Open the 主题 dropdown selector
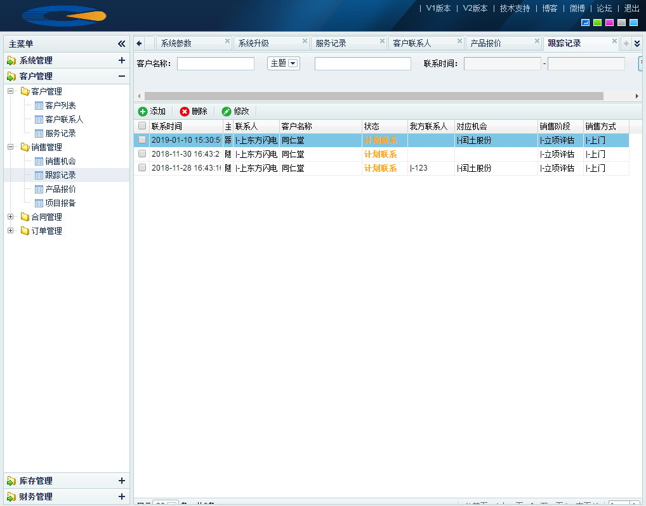 [x=293, y=63]
